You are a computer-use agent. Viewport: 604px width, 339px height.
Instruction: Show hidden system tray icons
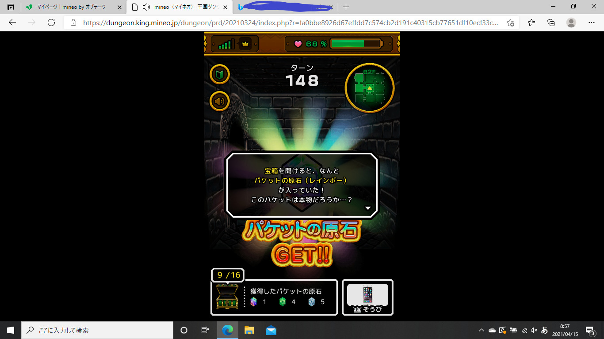[482, 330]
